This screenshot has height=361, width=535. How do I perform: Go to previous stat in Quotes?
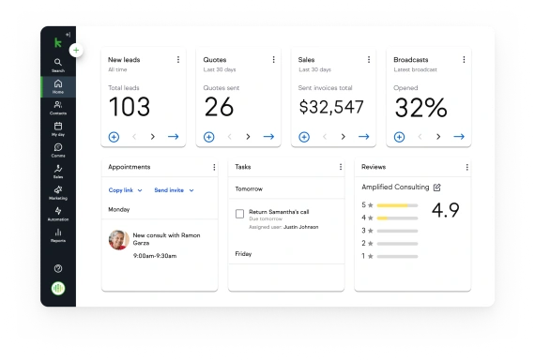[x=230, y=137]
